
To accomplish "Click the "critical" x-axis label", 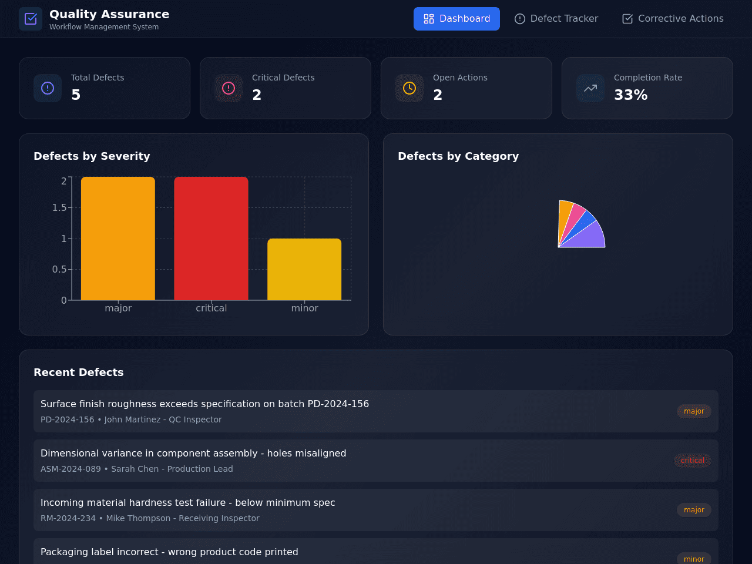I will 211,308.
